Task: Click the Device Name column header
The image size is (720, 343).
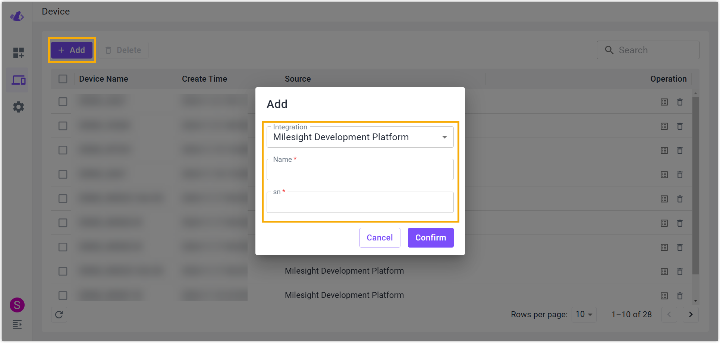Action: pyautogui.click(x=104, y=79)
